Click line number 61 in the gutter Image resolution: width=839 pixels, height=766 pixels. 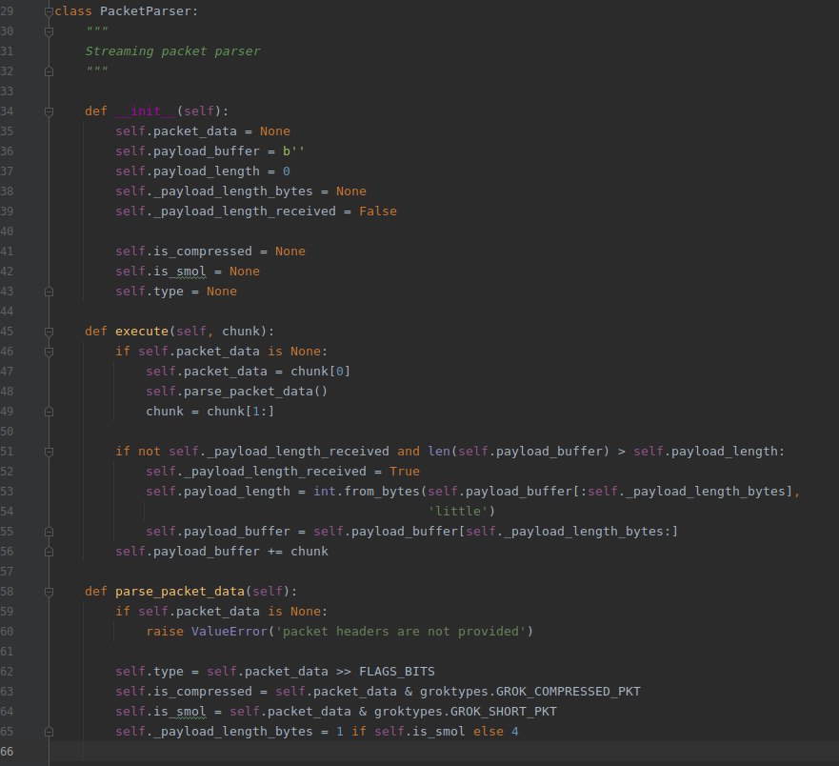[x=7, y=652]
